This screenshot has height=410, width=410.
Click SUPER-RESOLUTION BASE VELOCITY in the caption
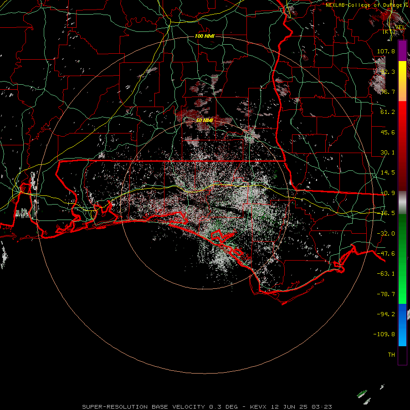(x=143, y=407)
